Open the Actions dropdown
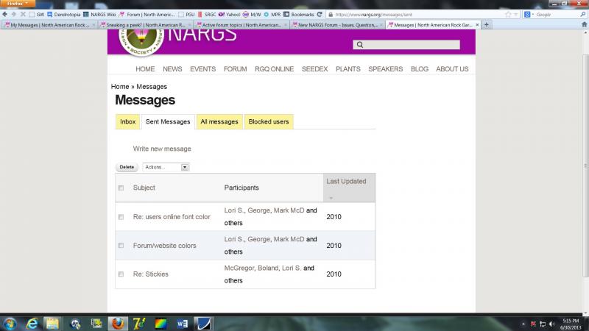The height and width of the screenshot is (331, 589). pos(166,167)
